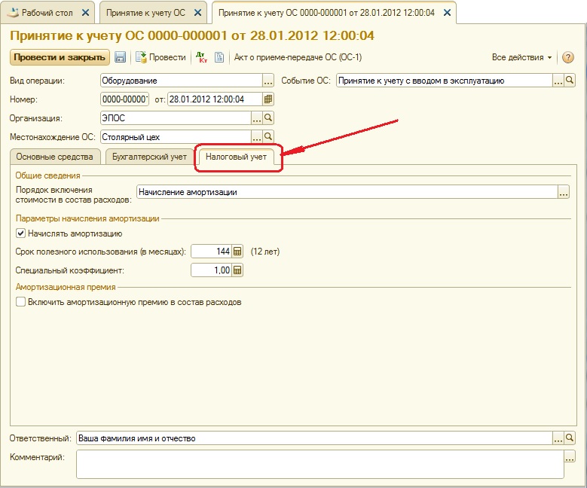
Task: Open calculator for Срок полезного использования
Action: 237,252
